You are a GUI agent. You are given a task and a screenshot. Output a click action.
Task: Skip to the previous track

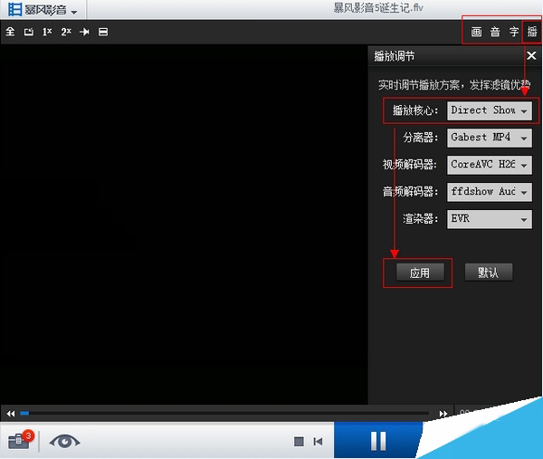point(318,442)
